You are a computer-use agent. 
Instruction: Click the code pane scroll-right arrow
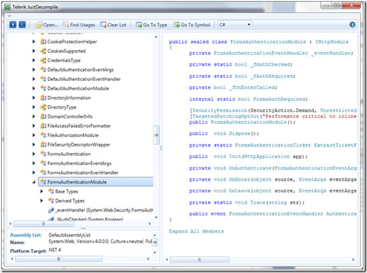[353, 259]
